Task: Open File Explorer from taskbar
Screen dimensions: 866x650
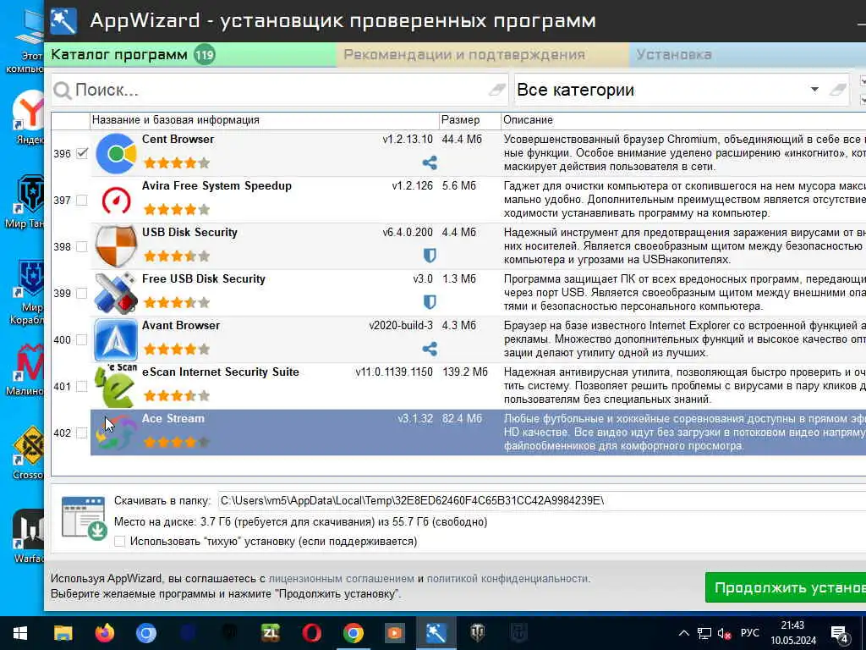Action: (63, 633)
